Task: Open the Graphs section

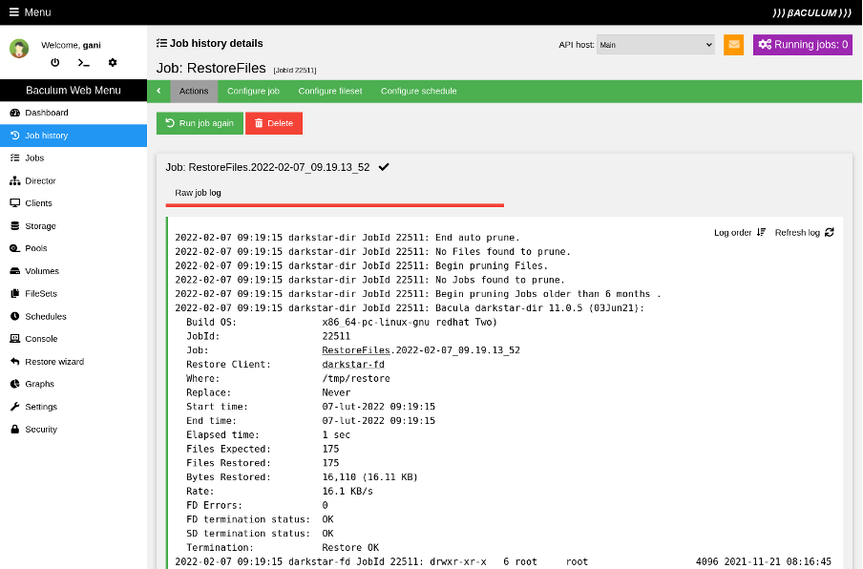Action: coord(38,383)
